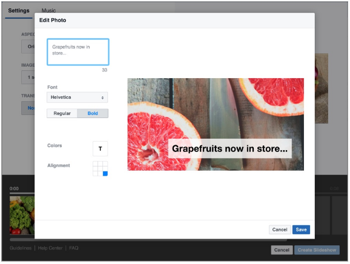Select the vegetables thumbnail in timeline
The image size is (350, 264).
22,215
